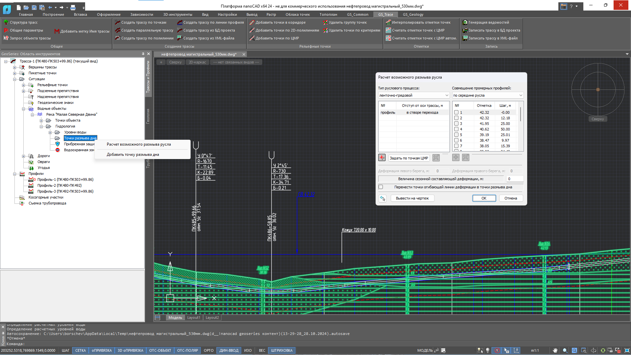Click Сверху label under view compass
This screenshot has height=355, width=631.
[597, 119]
